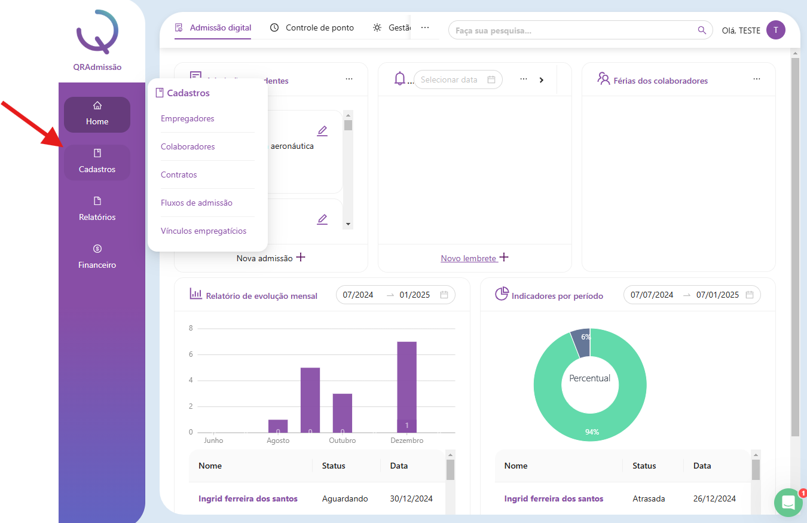Switch to the Controle de ponto tab
Screen dimensions: 807x523
pos(312,27)
